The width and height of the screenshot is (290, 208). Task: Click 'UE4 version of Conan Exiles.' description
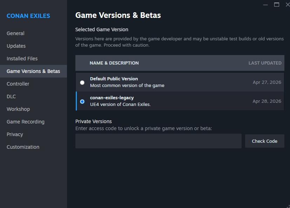tap(120, 105)
